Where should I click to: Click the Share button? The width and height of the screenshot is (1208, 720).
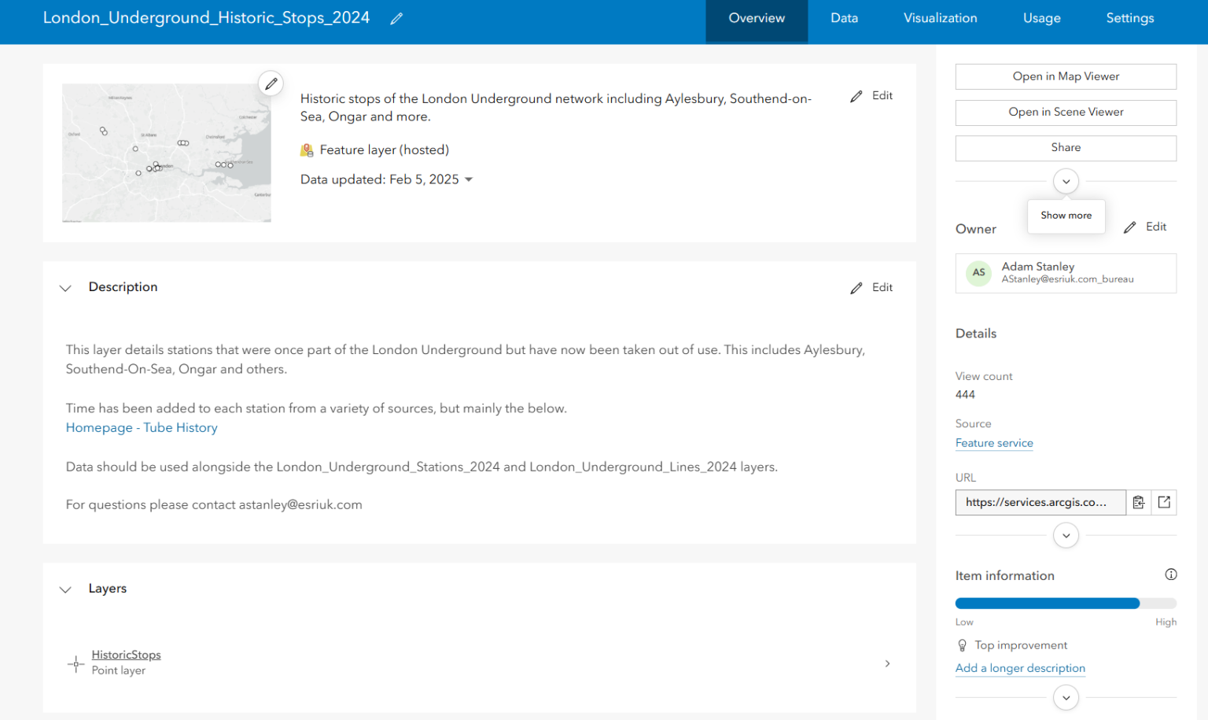(1066, 148)
